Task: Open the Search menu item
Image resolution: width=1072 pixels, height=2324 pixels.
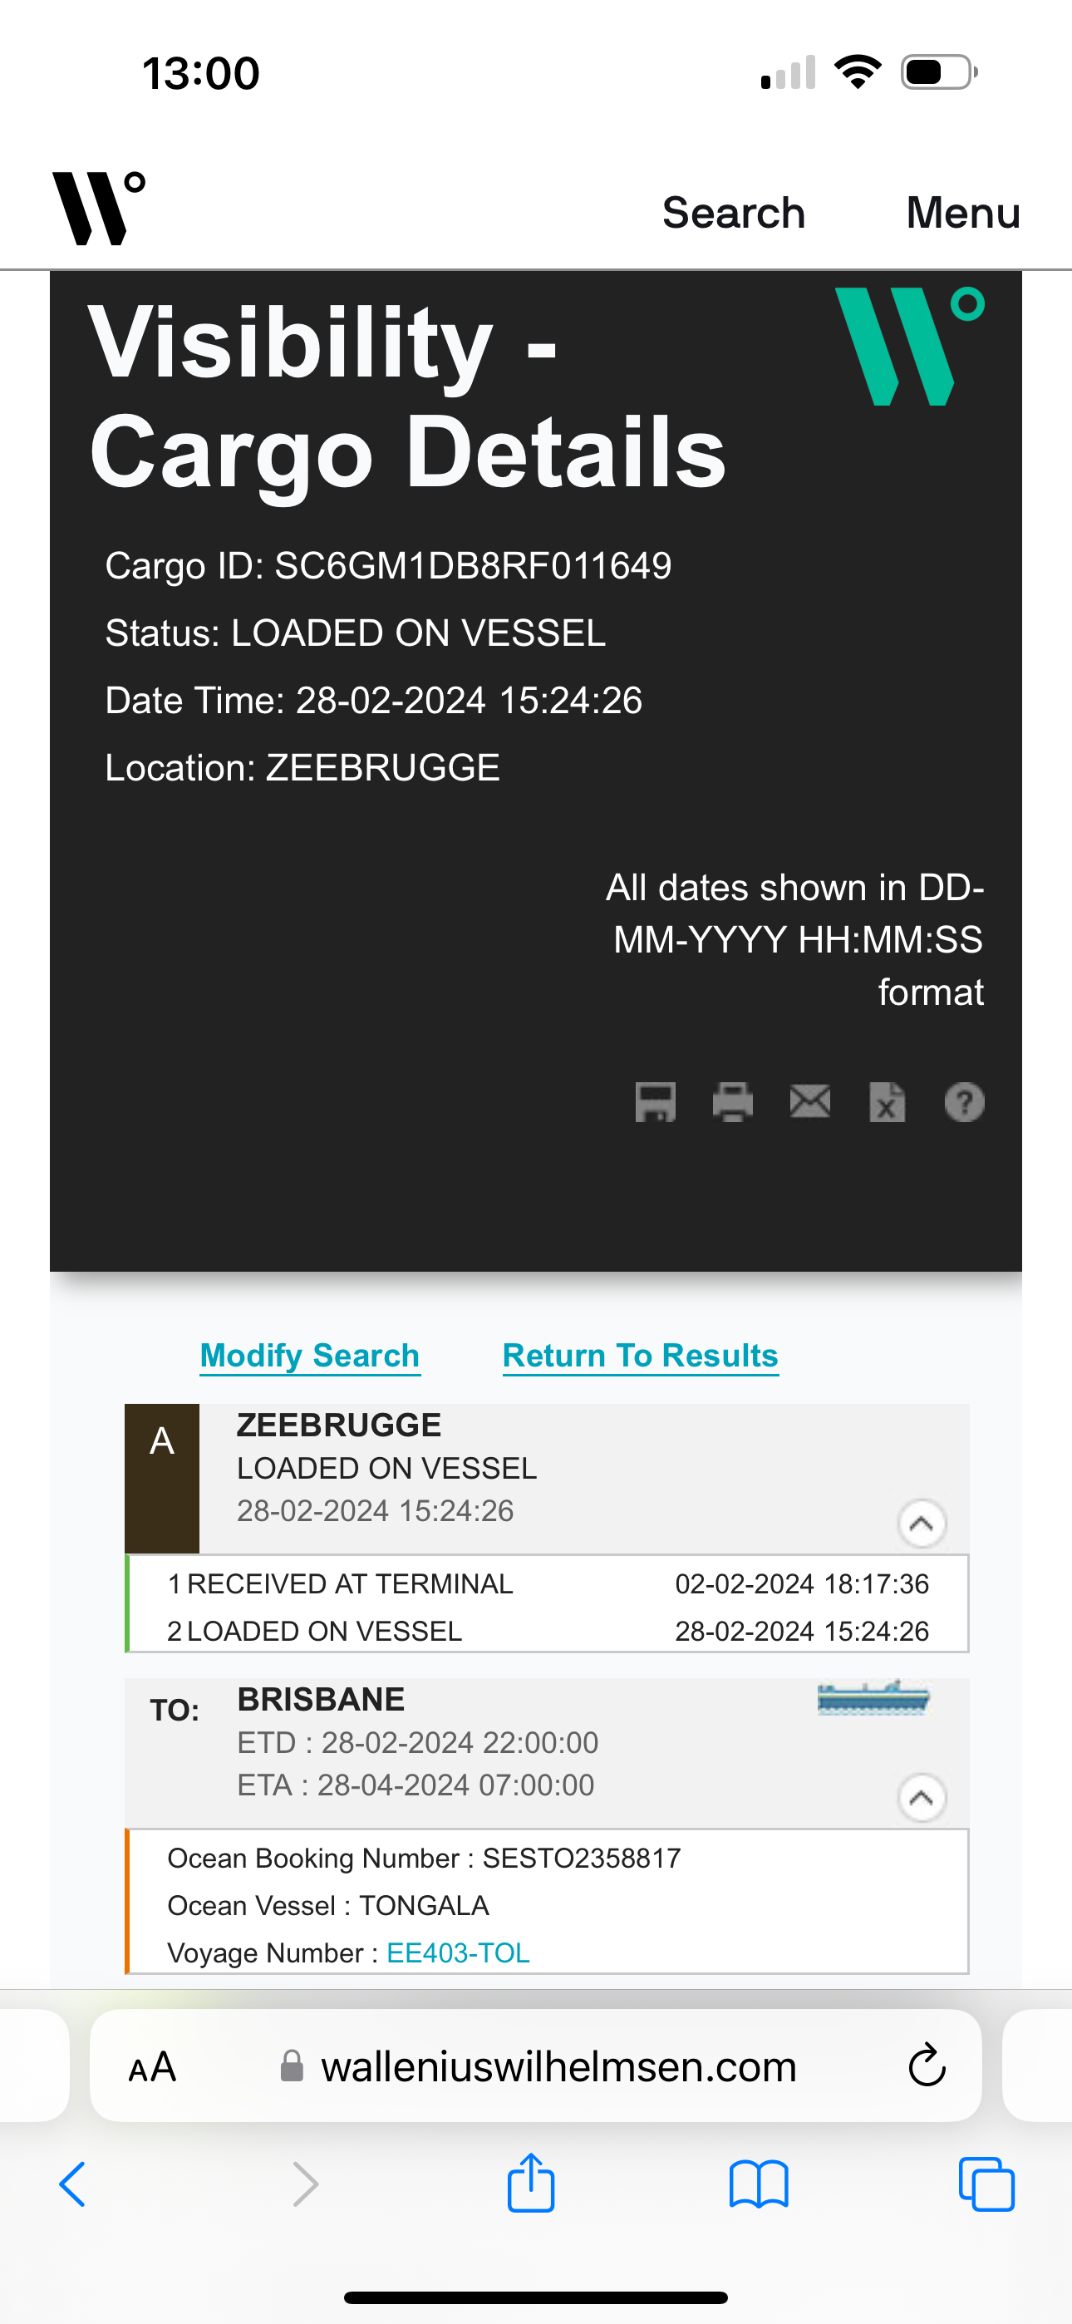Action: coord(733,213)
